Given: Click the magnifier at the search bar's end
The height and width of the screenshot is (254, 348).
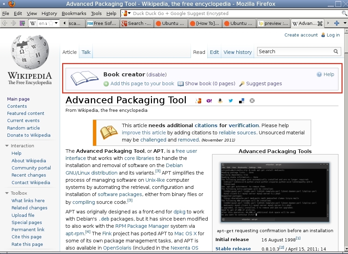Looking at the screenshot, I should [x=344, y=13].
